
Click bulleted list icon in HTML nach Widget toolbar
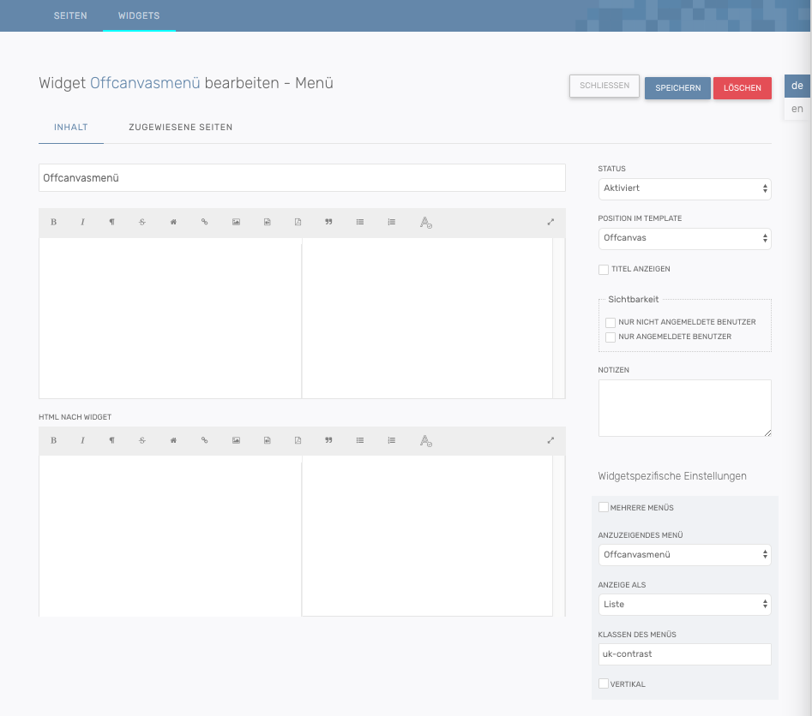click(x=360, y=440)
